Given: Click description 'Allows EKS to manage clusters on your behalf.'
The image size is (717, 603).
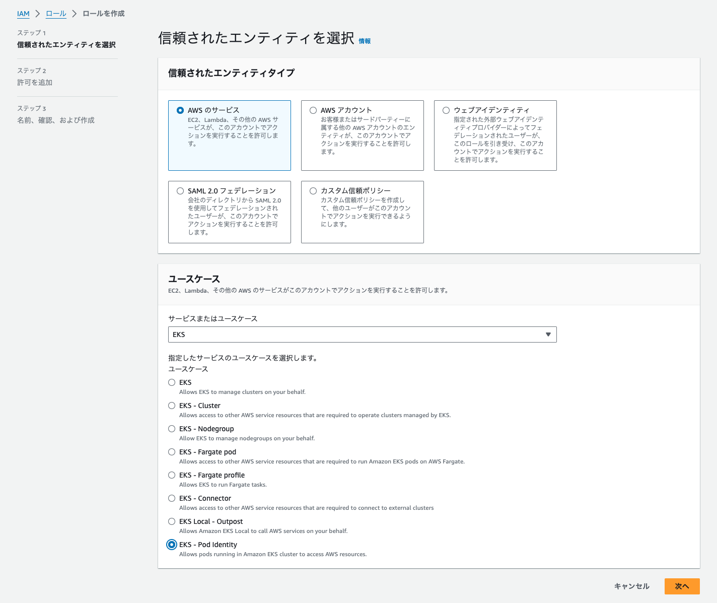Looking at the screenshot, I should click(242, 392).
